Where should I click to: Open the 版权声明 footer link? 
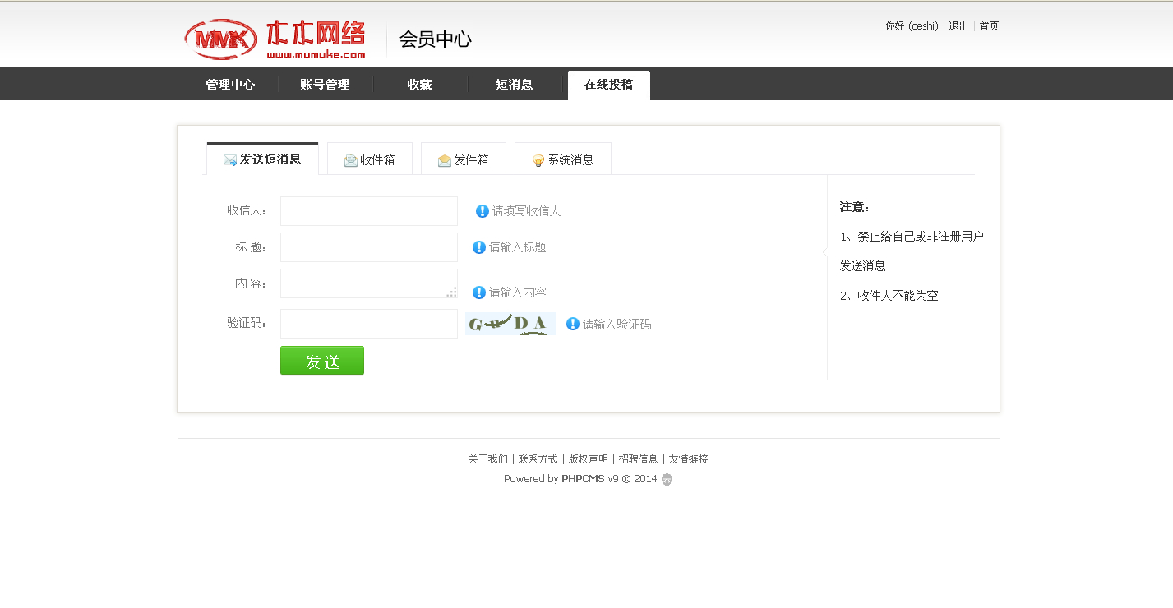[589, 459]
